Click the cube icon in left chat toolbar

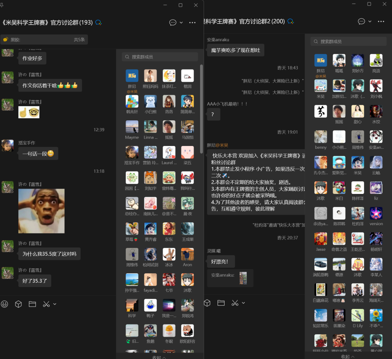click(18, 304)
